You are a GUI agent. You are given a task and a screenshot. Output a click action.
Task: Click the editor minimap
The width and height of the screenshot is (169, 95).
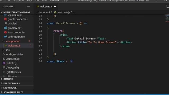click(167, 18)
